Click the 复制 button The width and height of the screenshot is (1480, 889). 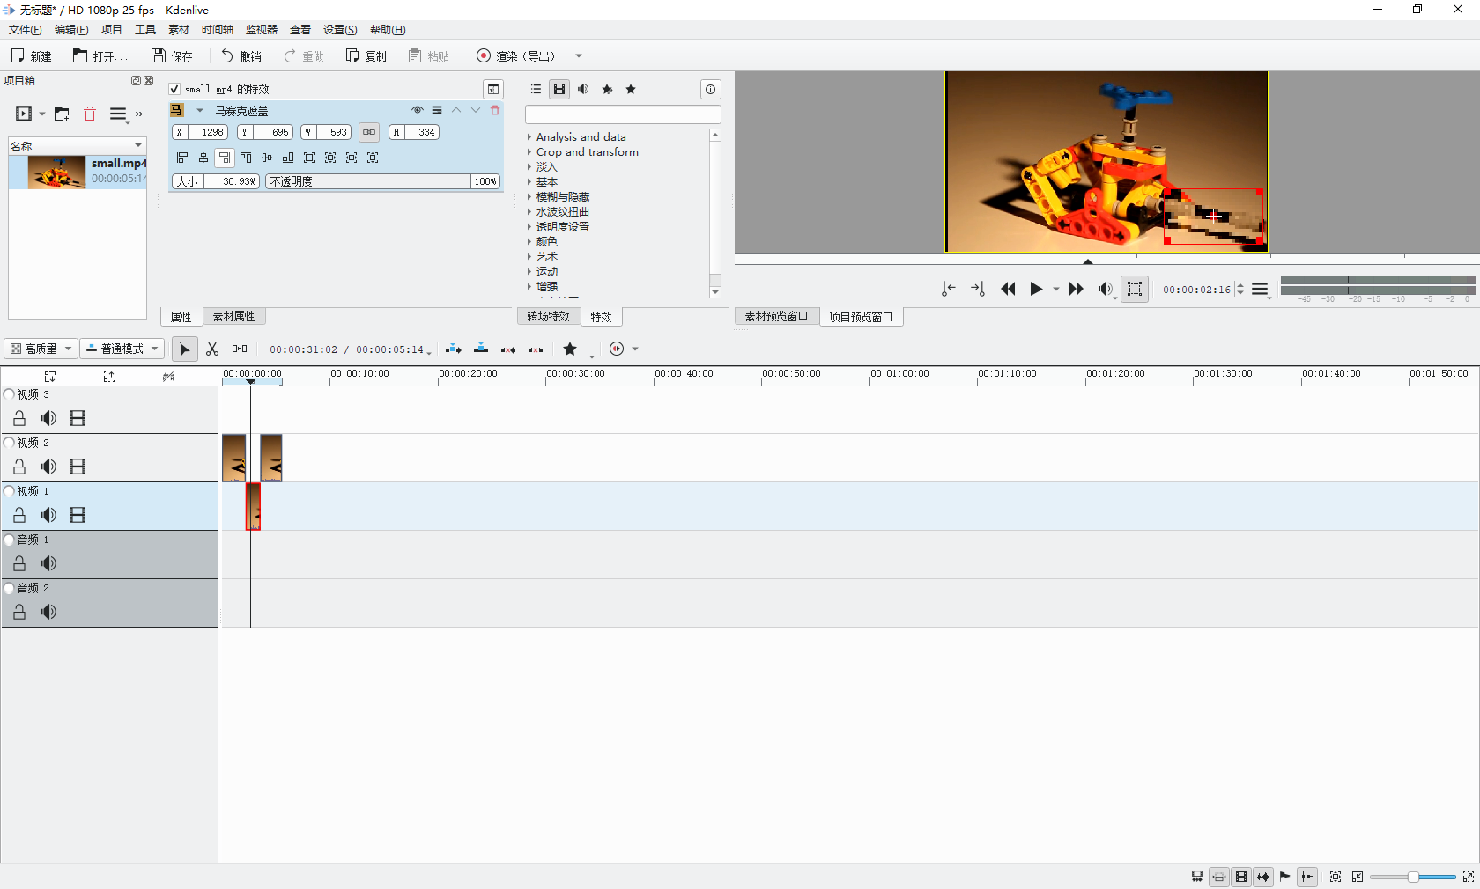pos(366,55)
